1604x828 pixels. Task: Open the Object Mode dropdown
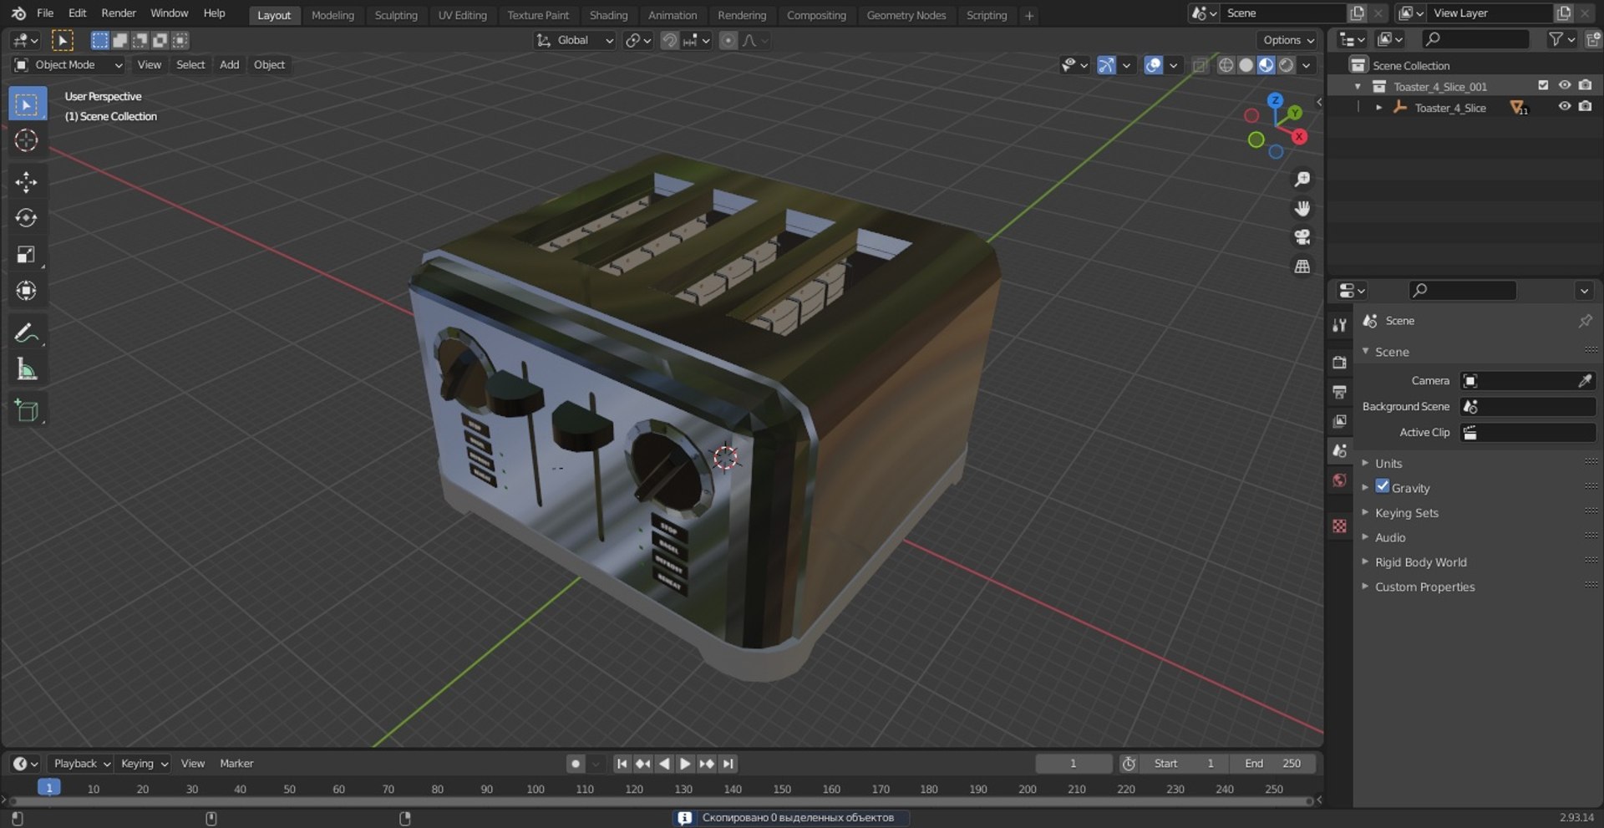pos(69,65)
